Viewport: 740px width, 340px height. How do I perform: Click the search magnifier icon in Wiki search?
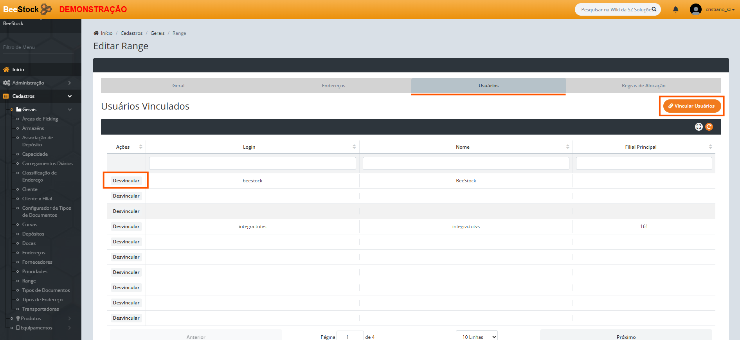(654, 9)
